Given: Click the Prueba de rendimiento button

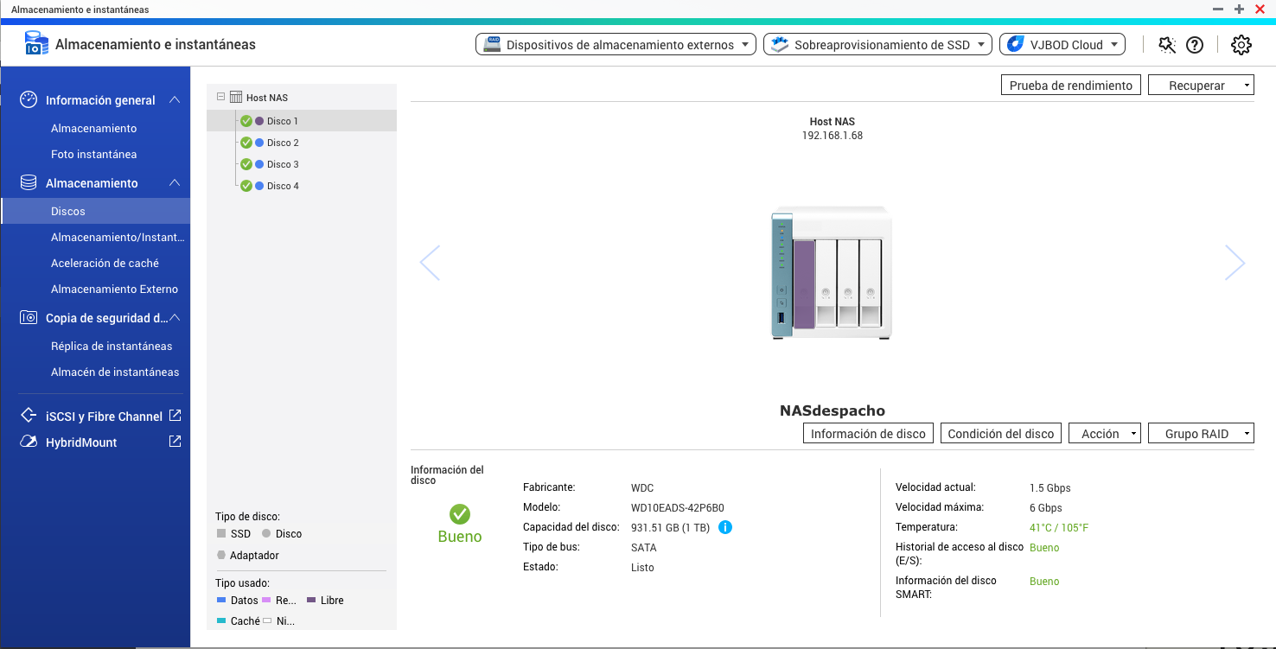Looking at the screenshot, I should (x=1070, y=86).
